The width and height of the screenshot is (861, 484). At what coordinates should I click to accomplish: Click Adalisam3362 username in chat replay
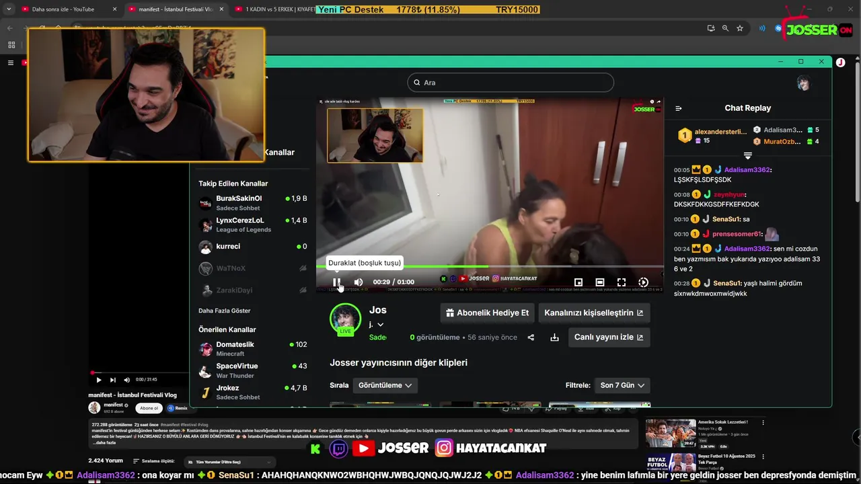pyautogui.click(x=747, y=170)
